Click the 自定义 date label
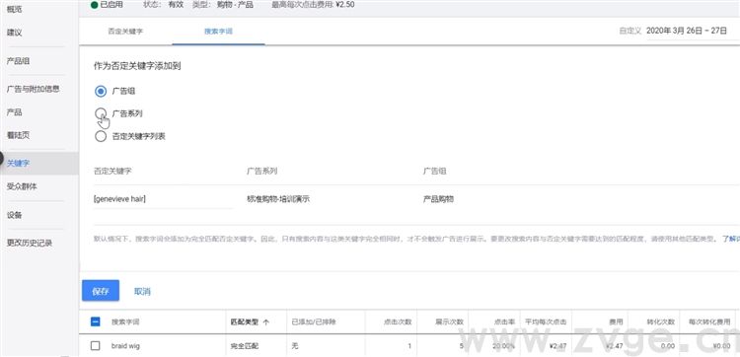The width and height of the screenshot is (740, 357). coord(630,32)
